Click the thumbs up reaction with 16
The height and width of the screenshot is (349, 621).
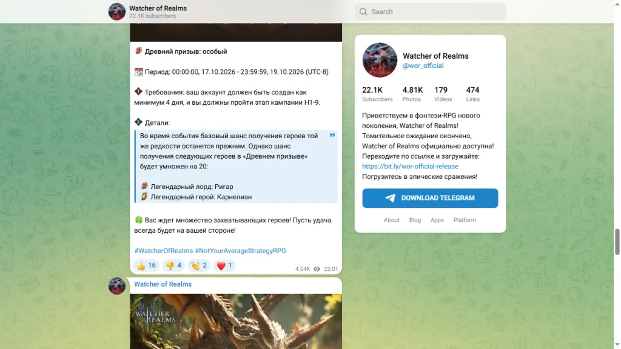coord(146,265)
